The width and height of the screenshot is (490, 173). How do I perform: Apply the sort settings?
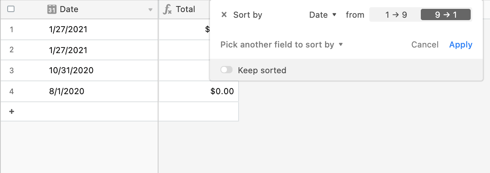click(461, 45)
